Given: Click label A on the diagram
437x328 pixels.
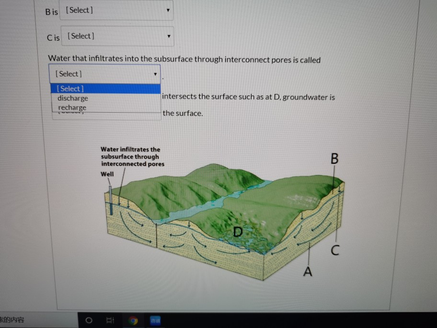Looking at the screenshot, I should (307, 271).
